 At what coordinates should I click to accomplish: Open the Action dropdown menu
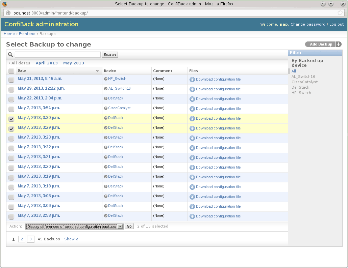[x=74, y=226]
